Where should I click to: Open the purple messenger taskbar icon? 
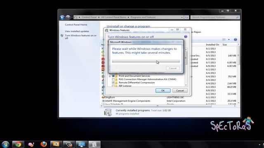tap(31, 144)
